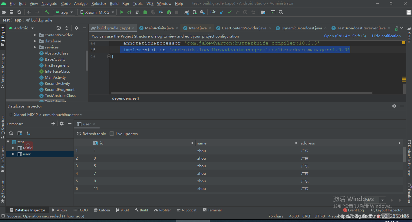Open the Project Structure folder icon
This screenshot has width=412, height=222.
click(x=263, y=12)
